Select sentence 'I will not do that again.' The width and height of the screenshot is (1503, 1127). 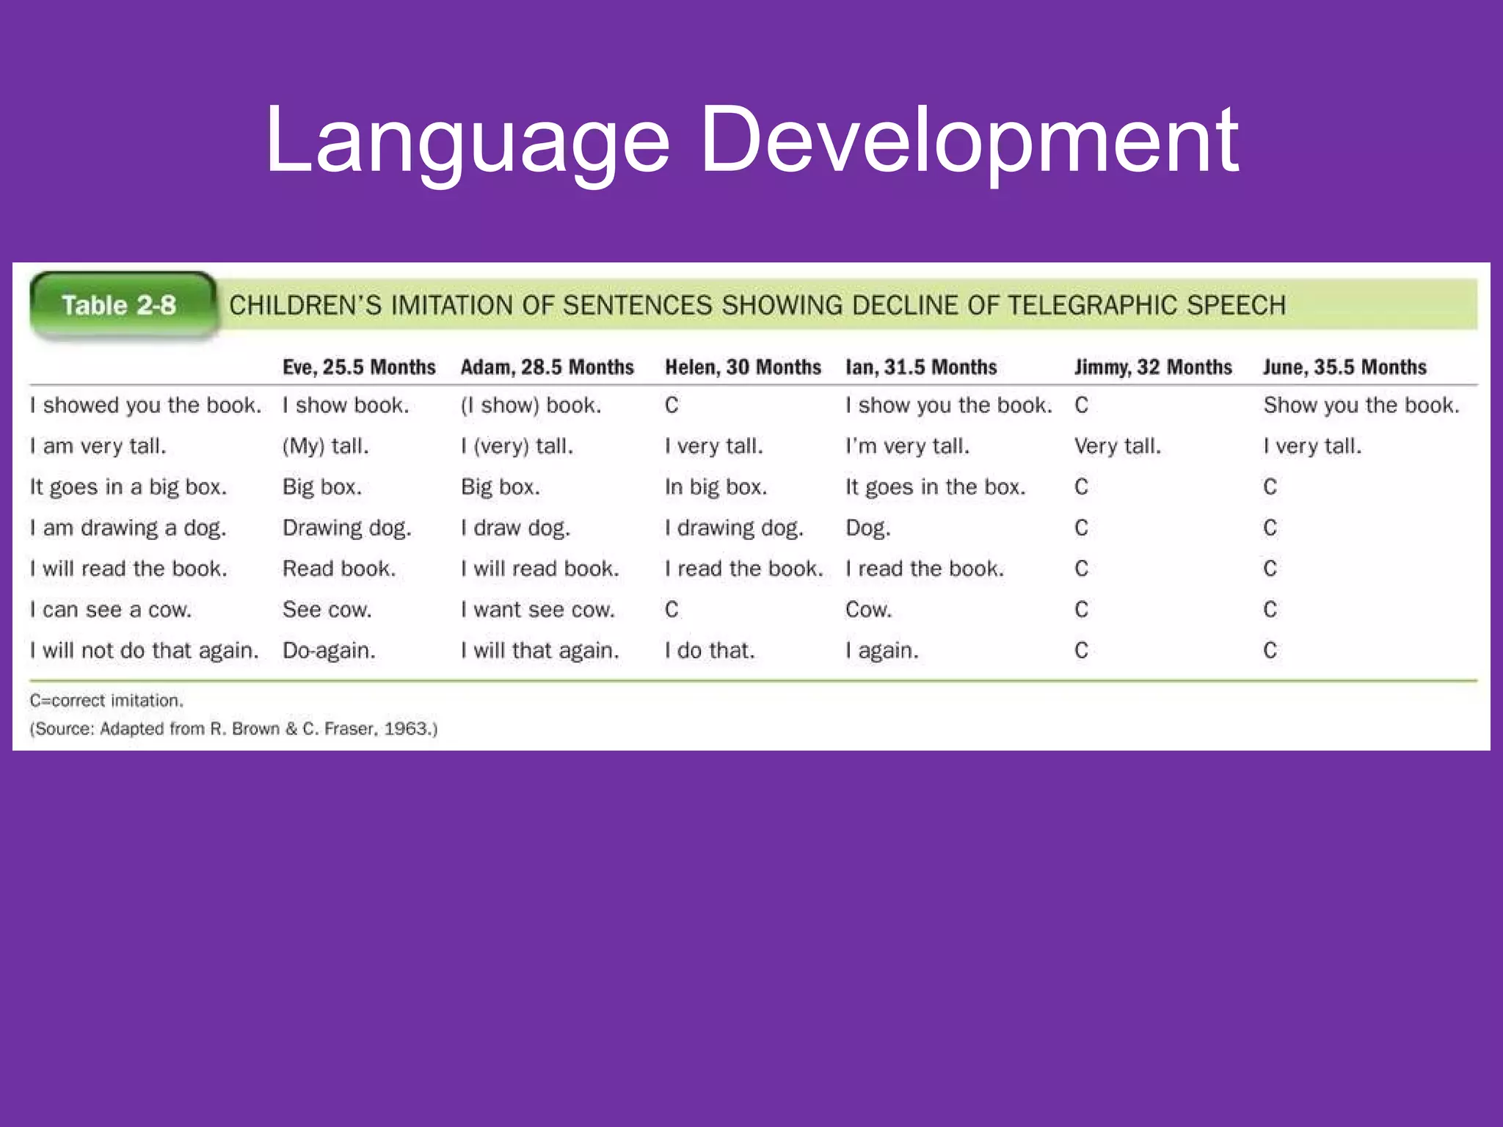pos(144,651)
